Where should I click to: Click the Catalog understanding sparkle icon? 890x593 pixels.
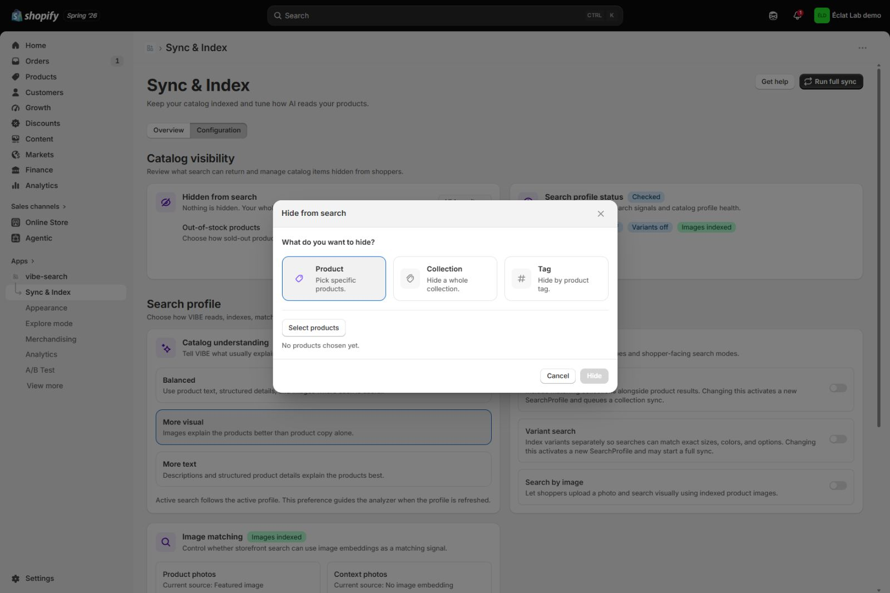click(x=166, y=348)
